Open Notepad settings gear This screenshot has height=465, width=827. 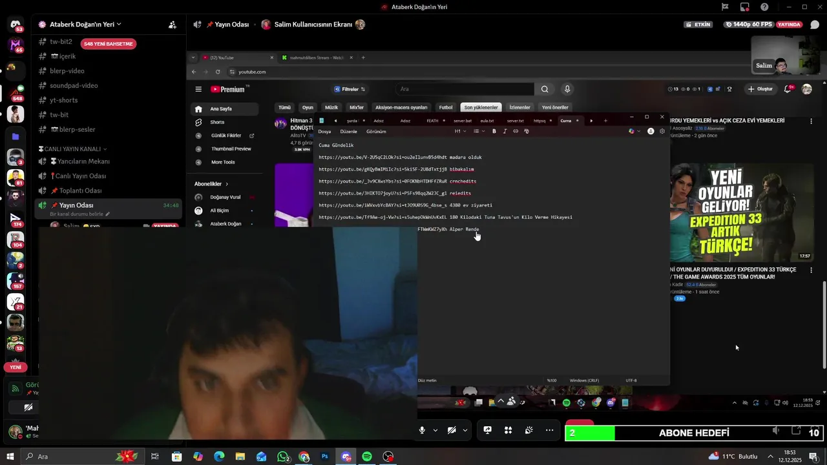pyautogui.click(x=662, y=131)
